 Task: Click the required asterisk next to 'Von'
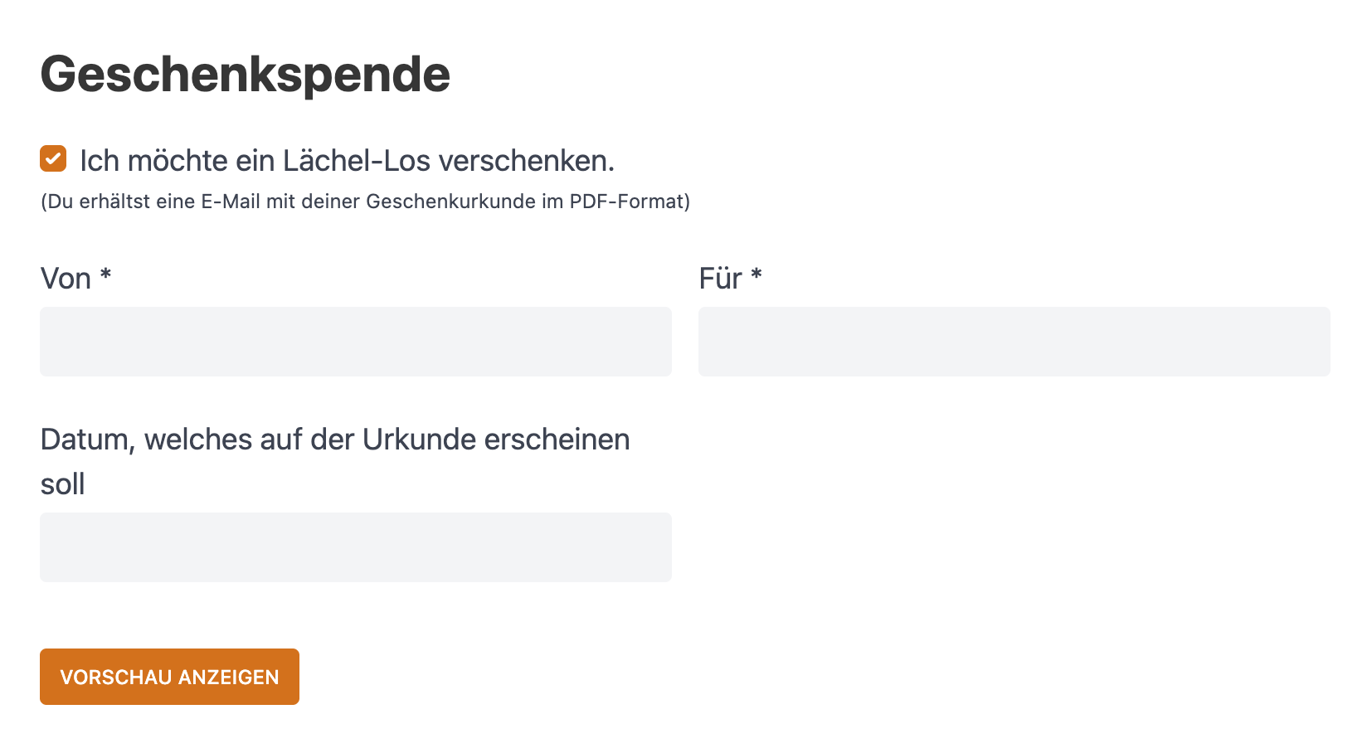105,275
